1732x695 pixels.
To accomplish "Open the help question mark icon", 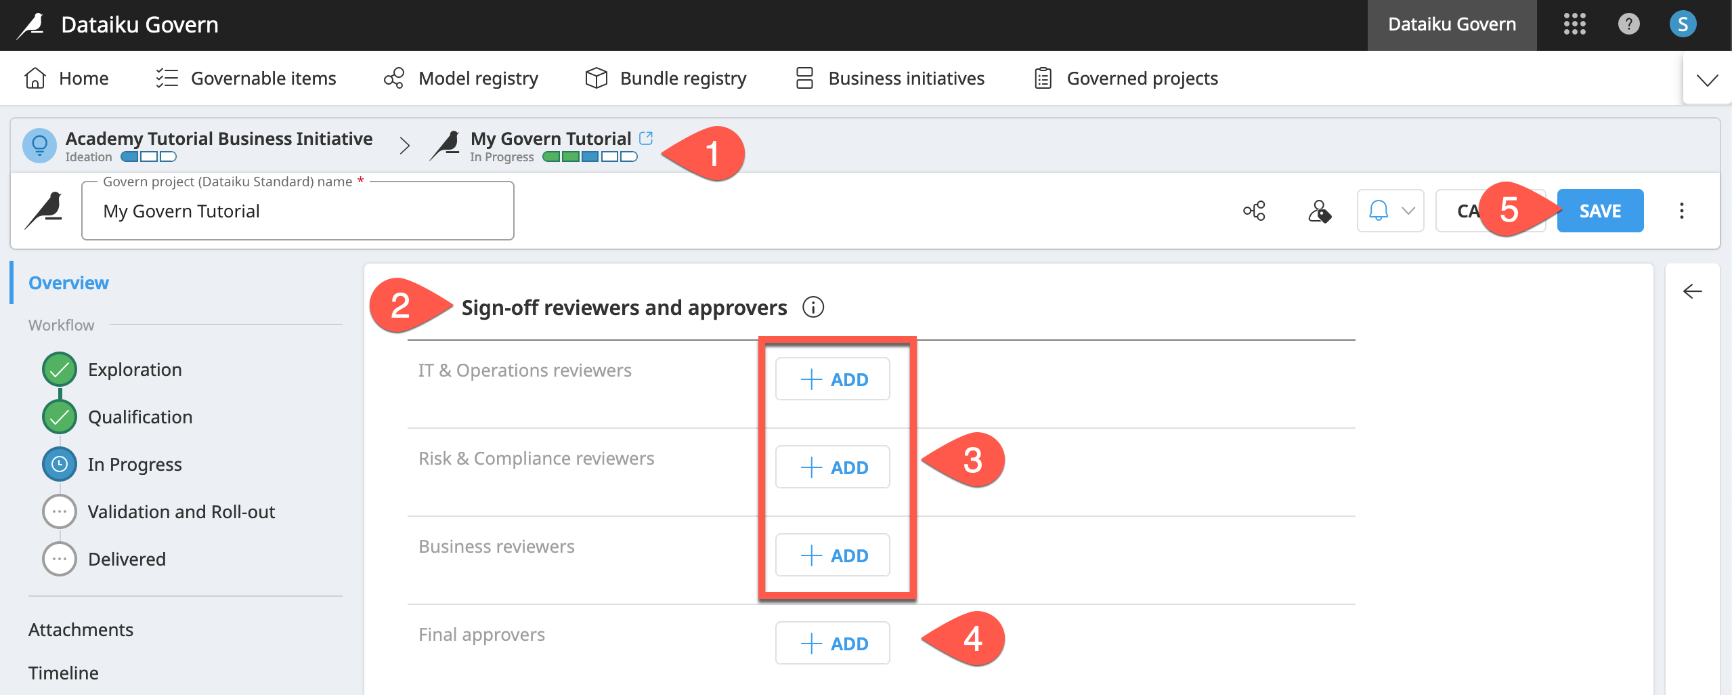I will tap(1628, 24).
